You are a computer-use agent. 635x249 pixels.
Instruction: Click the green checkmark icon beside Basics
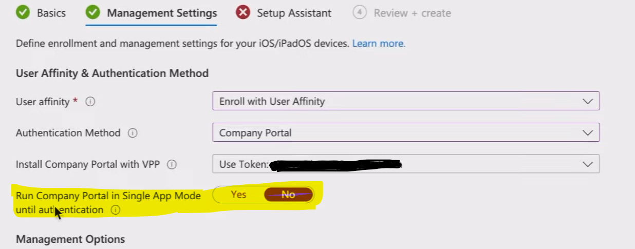tap(23, 12)
